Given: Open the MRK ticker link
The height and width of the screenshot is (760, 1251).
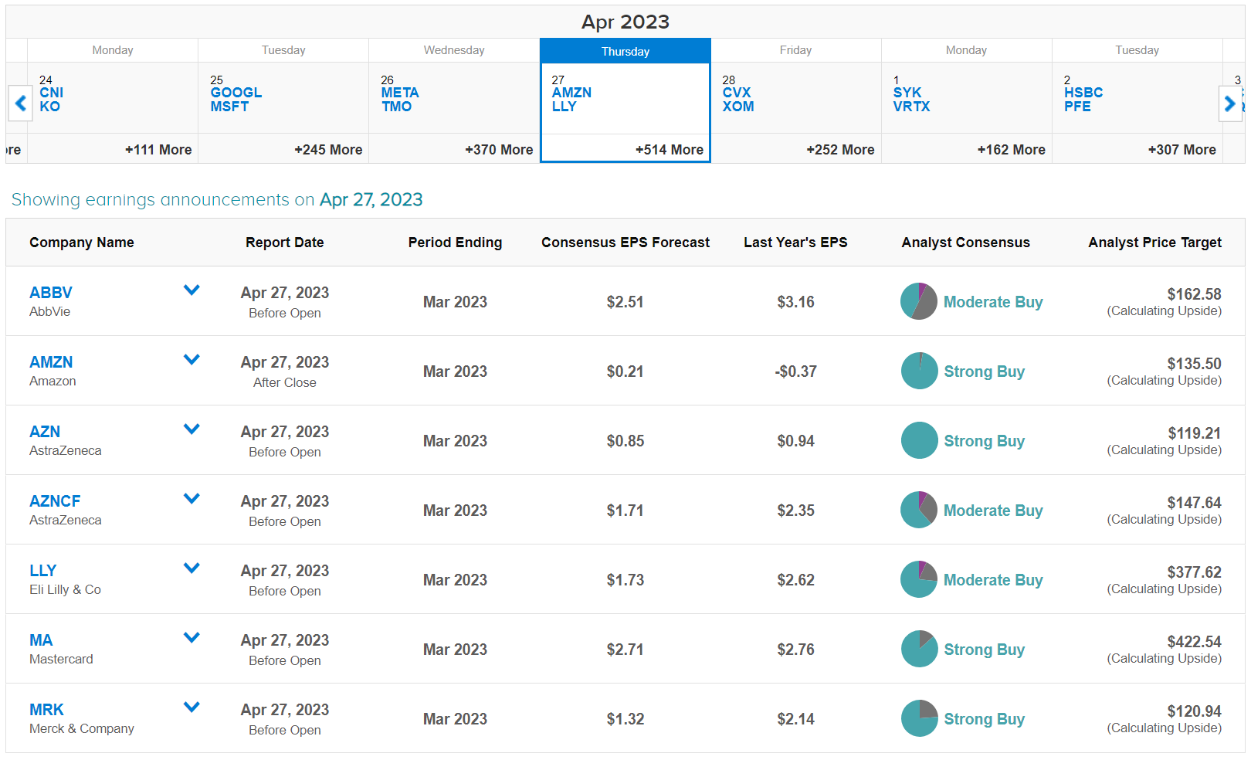Looking at the screenshot, I should pyautogui.click(x=46, y=710).
